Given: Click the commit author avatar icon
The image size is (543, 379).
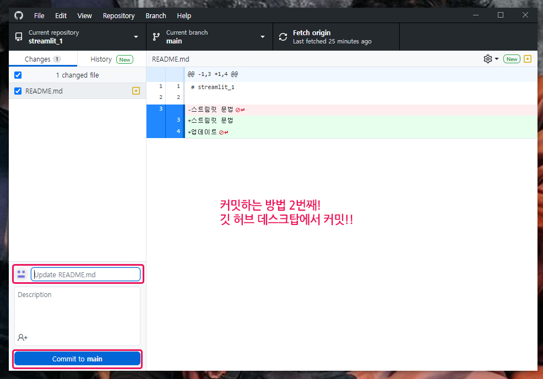Looking at the screenshot, I should [x=21, y=274].
